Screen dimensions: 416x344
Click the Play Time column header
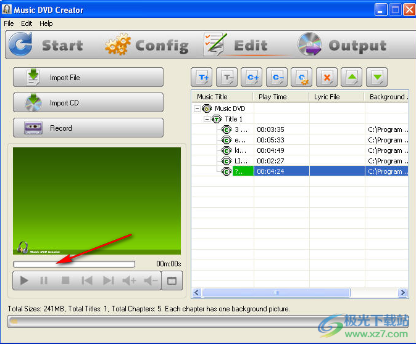point(281,97)
